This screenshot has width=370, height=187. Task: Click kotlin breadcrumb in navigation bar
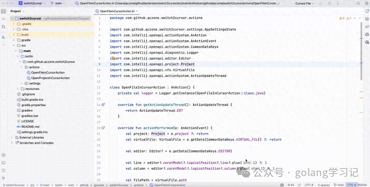(59, 185)
